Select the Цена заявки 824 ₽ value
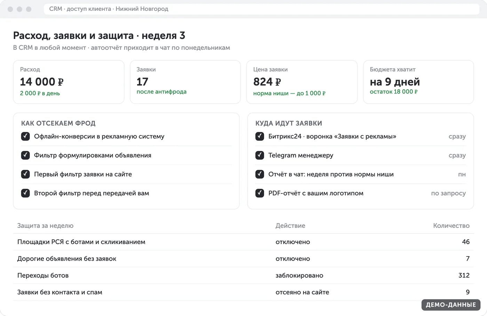This screenshot has width=487, height=316. [x=267, y=82]
